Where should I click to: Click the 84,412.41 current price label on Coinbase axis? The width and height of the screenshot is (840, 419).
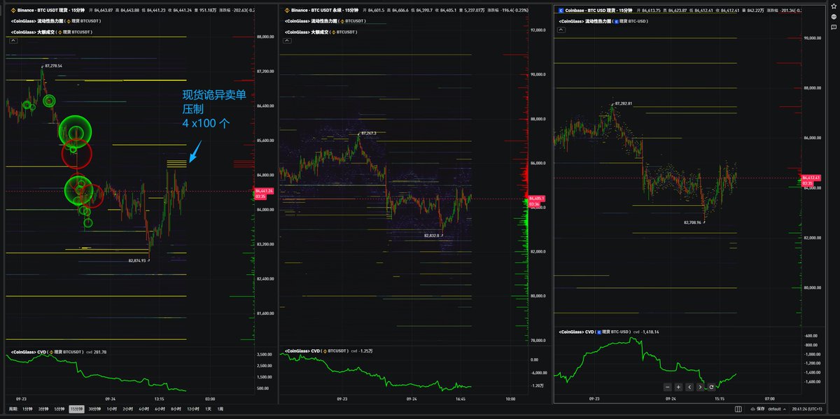pos(812,178)
